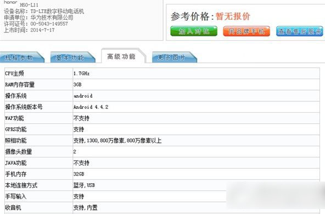The image size is (325, 214).
Task: Click the RAM内存容量 row label
Action: (20, 85)
